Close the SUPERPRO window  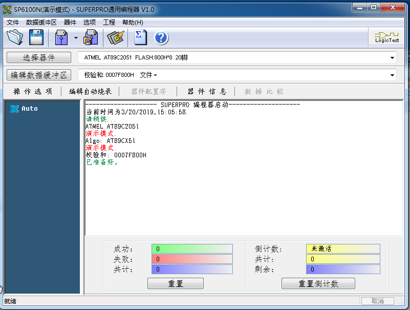(393, 8)
